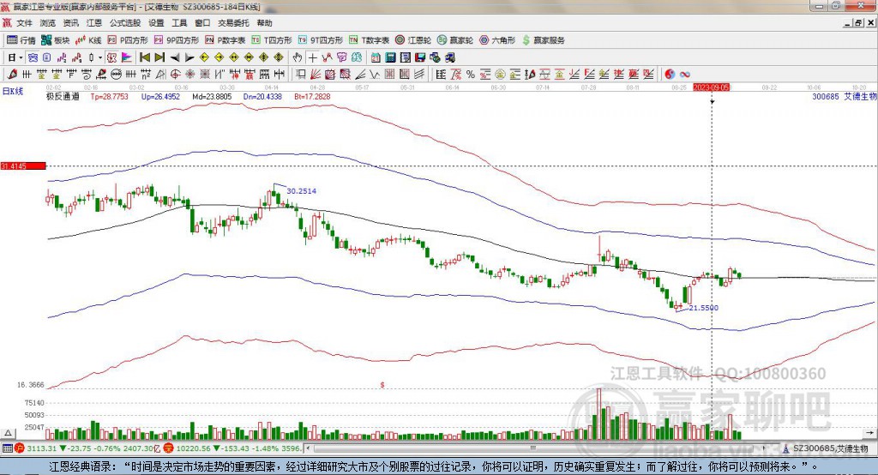This screenshot has height=475, width=878.
Task: Click the infinity loop icon
Action: tap(685, 74)
